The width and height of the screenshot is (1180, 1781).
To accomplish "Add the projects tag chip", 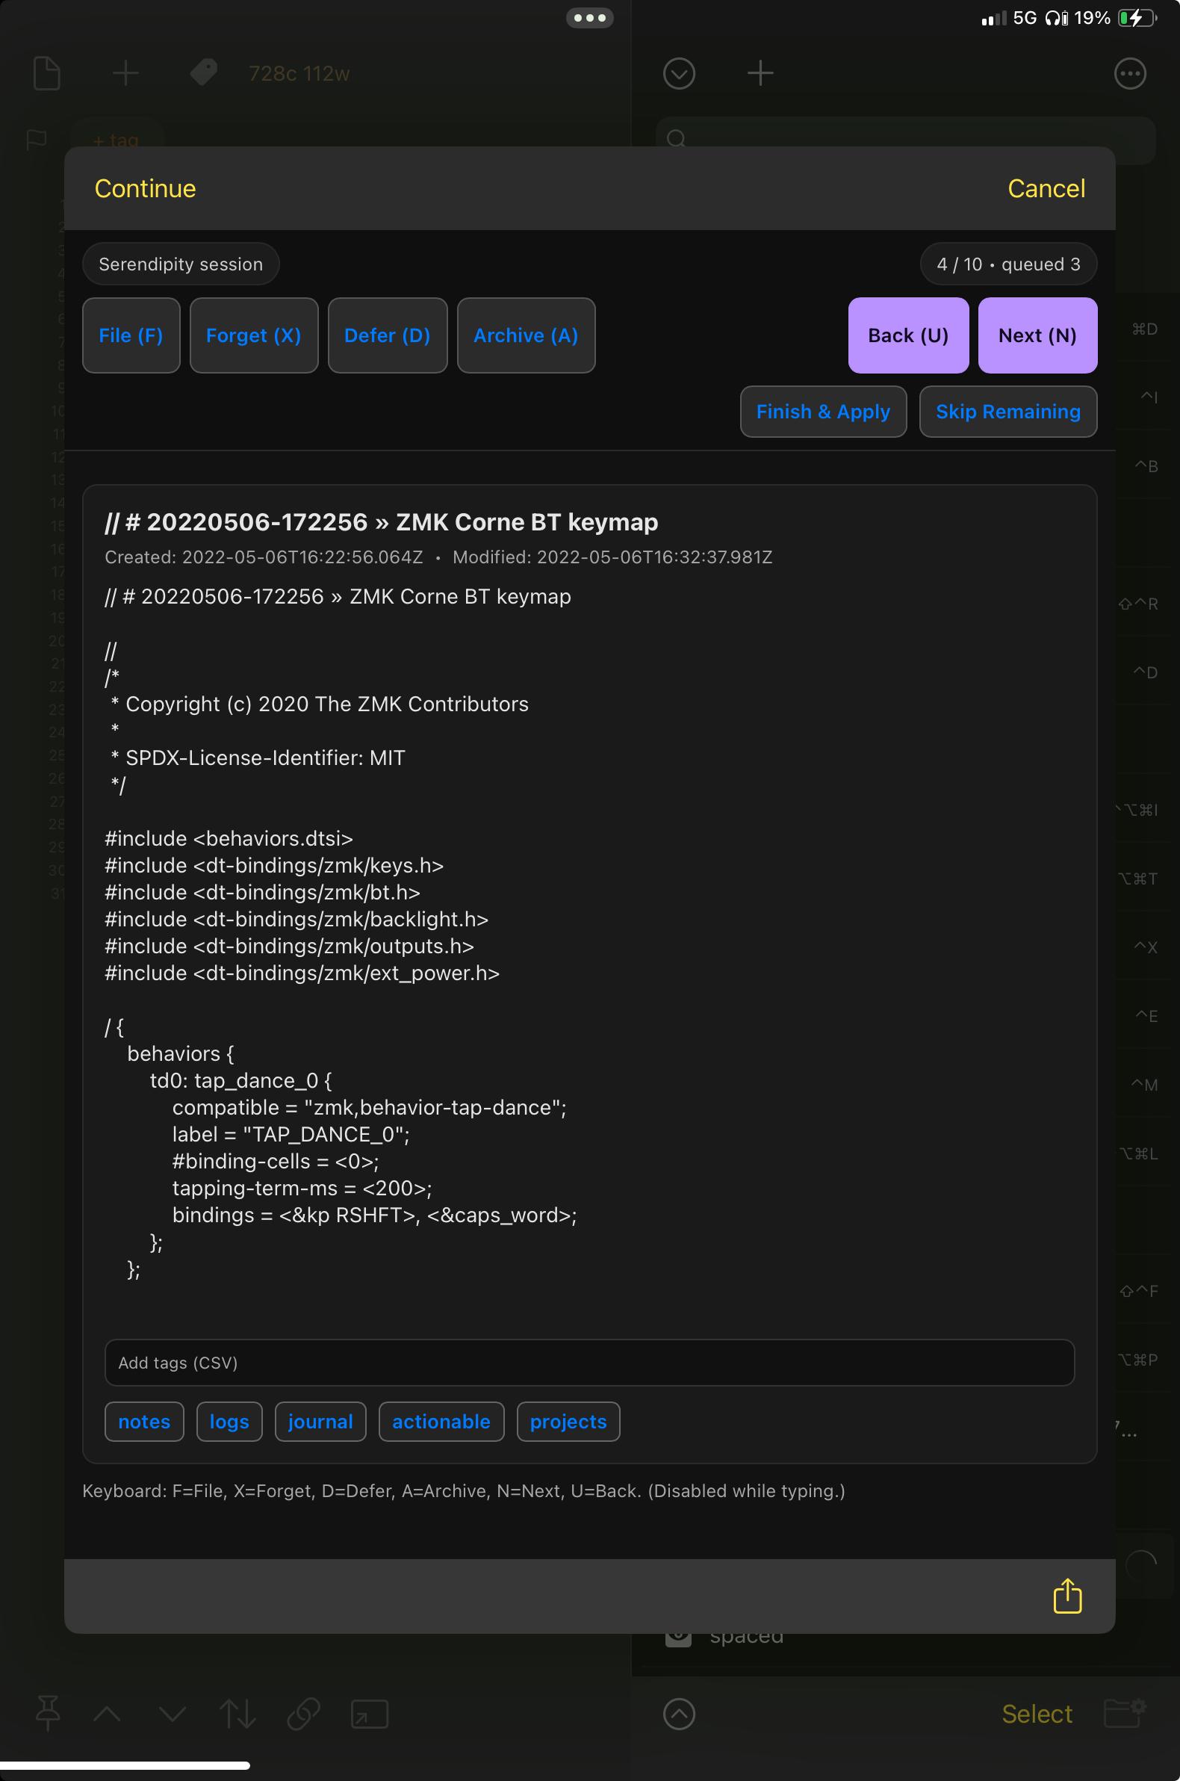I will pos(568,1421).
